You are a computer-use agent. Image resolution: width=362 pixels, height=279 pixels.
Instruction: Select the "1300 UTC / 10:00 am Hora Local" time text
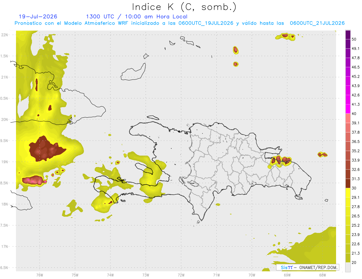137,17
